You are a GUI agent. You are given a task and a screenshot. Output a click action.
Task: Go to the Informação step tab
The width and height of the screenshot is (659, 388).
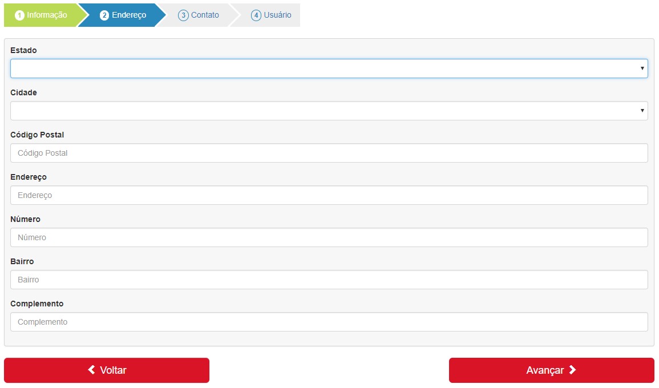click(x=42, y=15)
